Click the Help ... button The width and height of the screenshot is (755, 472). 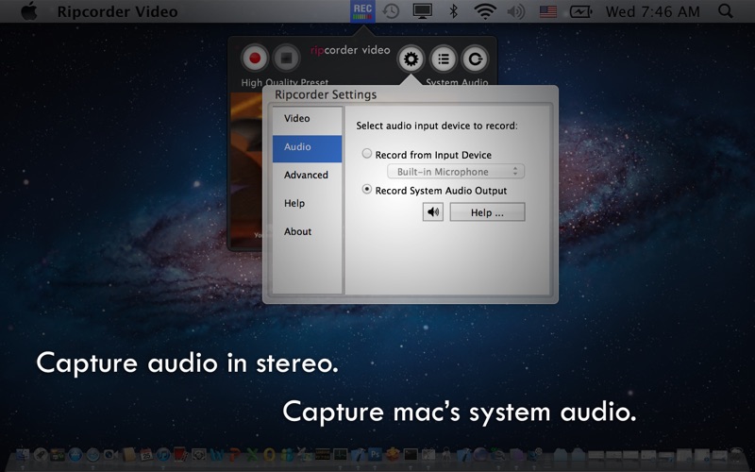(x=486, y=212)
